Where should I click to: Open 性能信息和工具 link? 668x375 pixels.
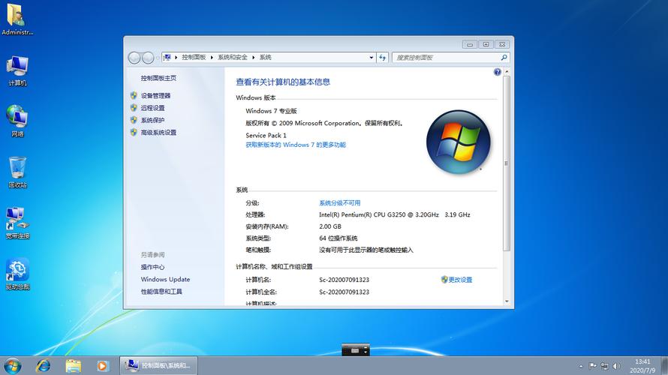click(161, 292)
